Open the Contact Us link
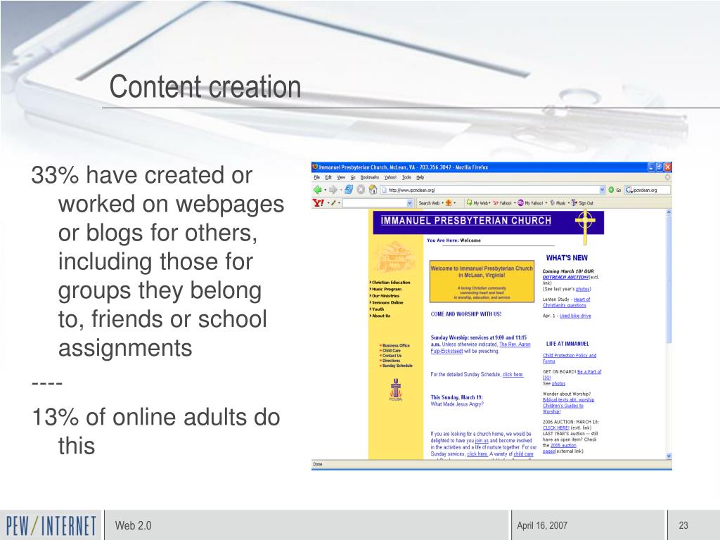Image resolution: width=720 pixels, height=540 pixels. (392, 355)
